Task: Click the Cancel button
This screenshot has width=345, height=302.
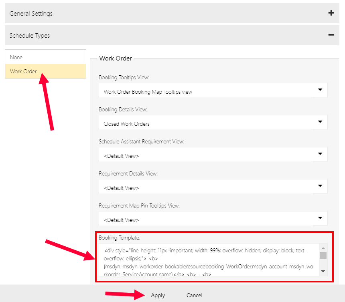Action: point(194,295)
